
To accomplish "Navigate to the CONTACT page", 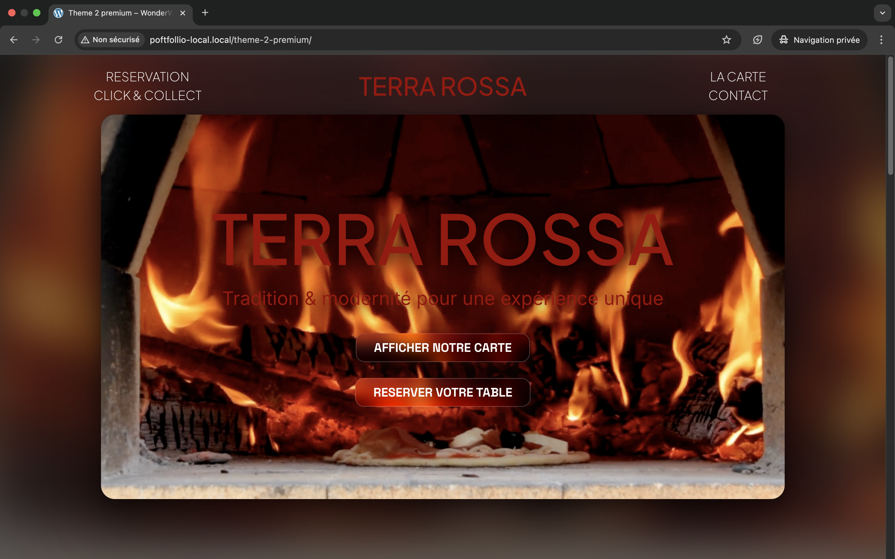I will click(x=738, y=95).
